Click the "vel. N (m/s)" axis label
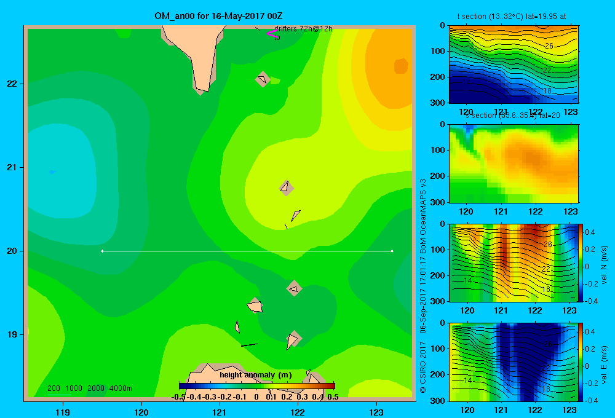Screen dimensions: 615x418 tap(604, 265)
